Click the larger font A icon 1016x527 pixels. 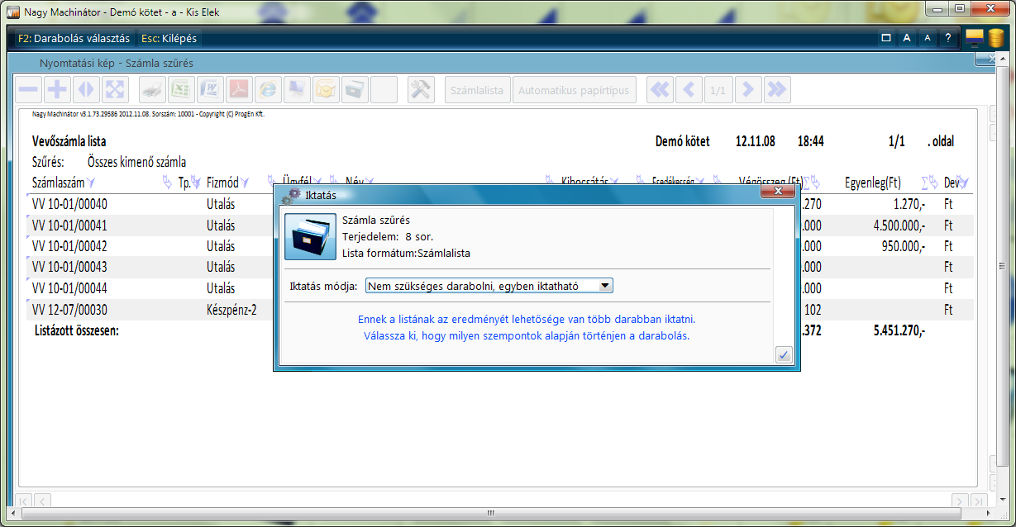point(907,38)
